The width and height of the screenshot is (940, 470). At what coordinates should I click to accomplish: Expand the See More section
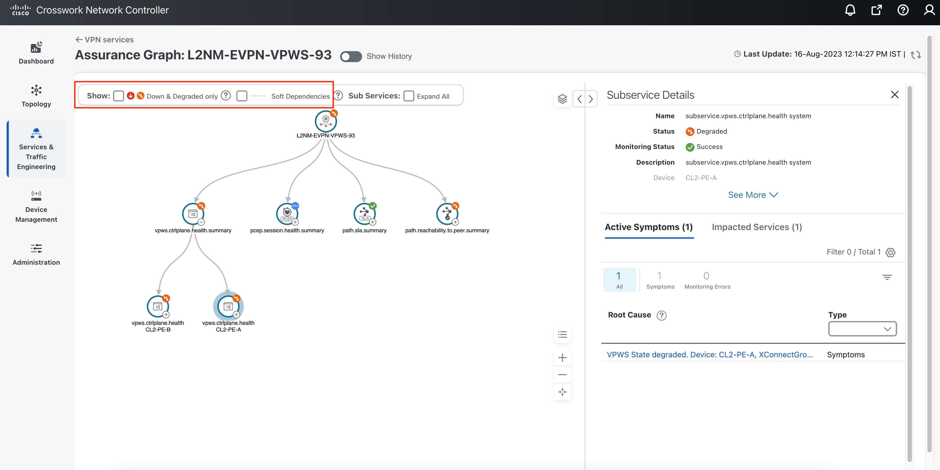click(x=753, y=195)
